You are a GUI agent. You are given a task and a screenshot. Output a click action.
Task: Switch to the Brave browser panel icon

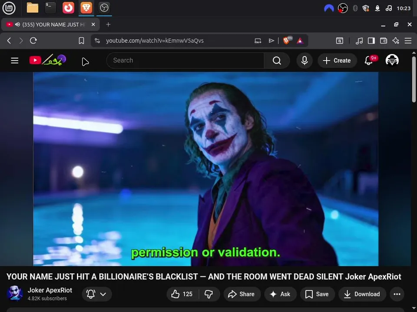(86, 8)
